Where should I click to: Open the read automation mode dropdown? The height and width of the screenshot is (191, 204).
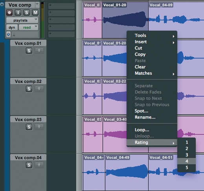[28, 28]
